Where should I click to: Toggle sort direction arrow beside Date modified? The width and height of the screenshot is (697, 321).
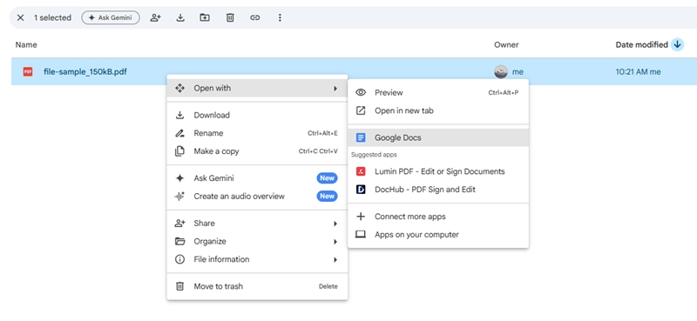(677, 45)
